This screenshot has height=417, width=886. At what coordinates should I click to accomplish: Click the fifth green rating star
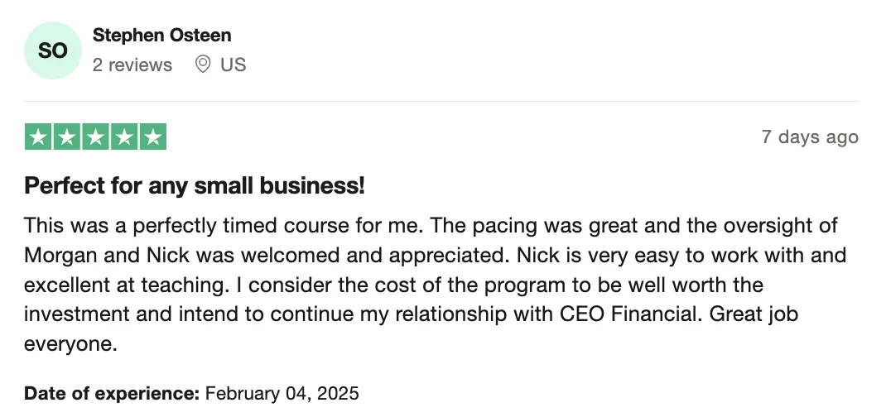153,137
